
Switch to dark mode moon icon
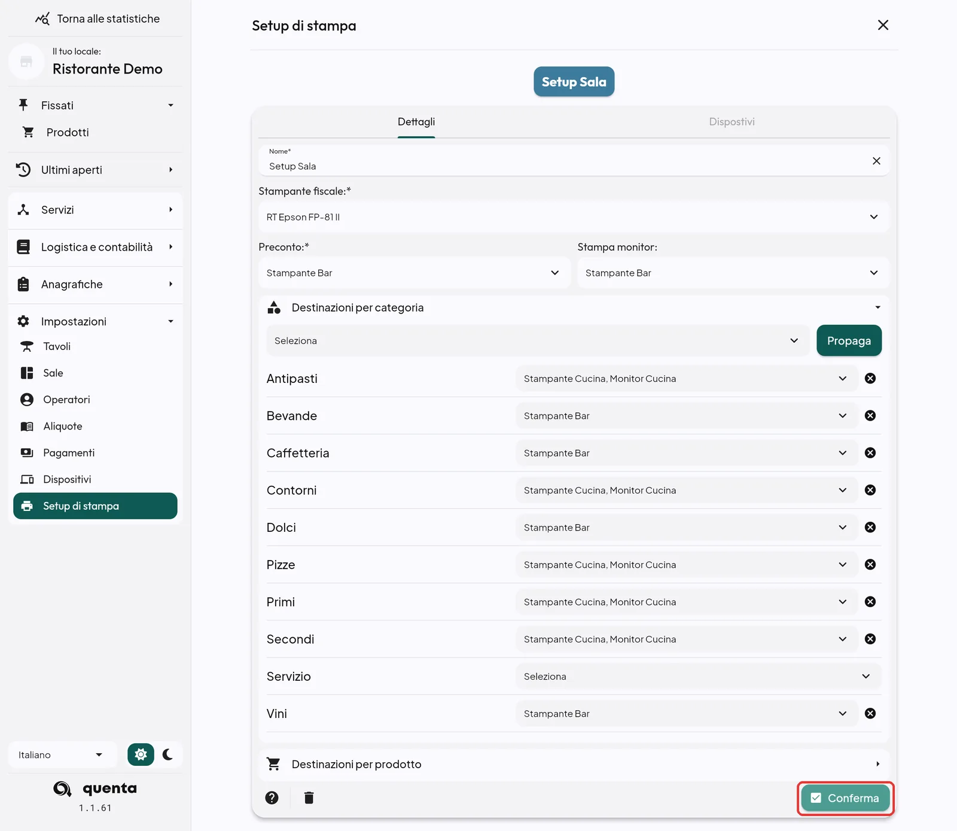[167, 754]
